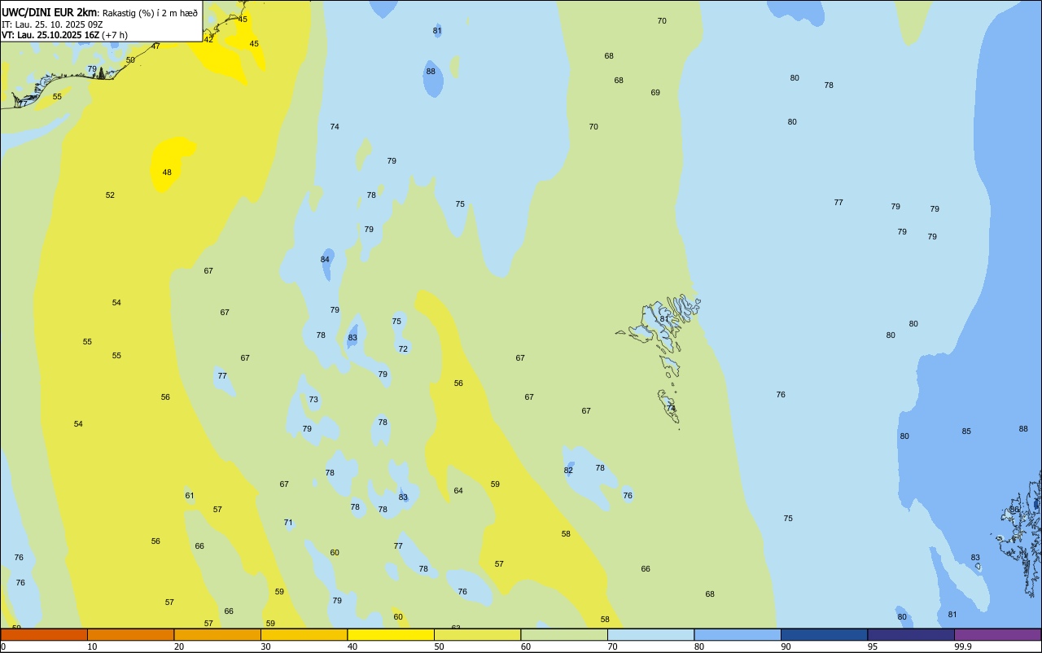
Task: Click the dark orange 0–10 legend swatch
Action: tap(44, 634)
